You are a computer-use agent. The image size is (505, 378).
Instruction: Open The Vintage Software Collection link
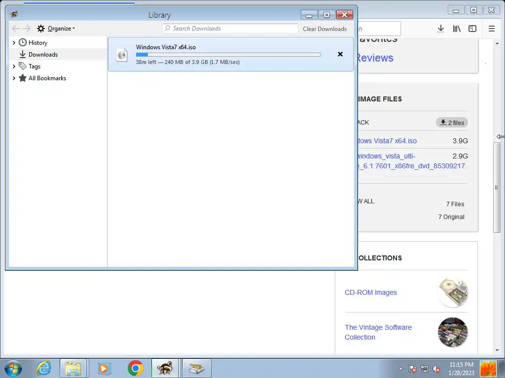378,332
